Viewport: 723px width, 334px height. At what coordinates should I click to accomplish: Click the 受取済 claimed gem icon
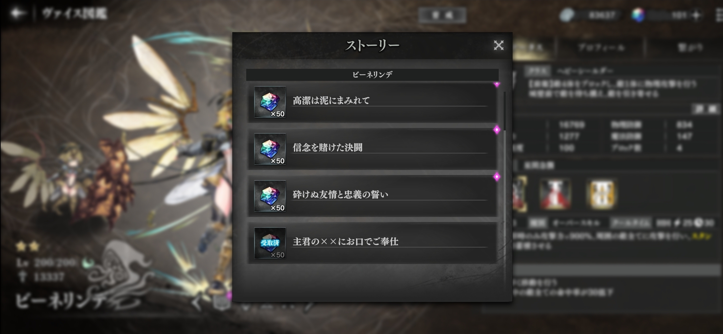click(x=270, y=243)
